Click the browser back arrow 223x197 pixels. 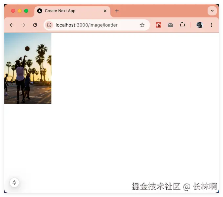pos(11,25)
